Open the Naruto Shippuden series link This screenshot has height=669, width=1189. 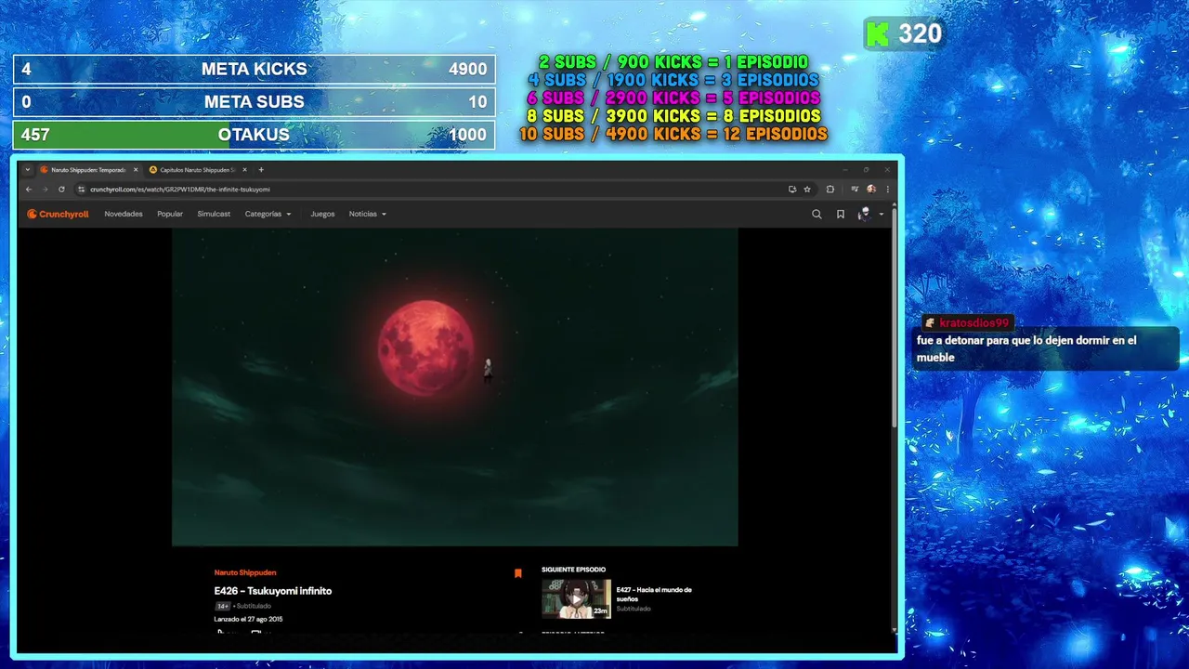coord(245,572)
